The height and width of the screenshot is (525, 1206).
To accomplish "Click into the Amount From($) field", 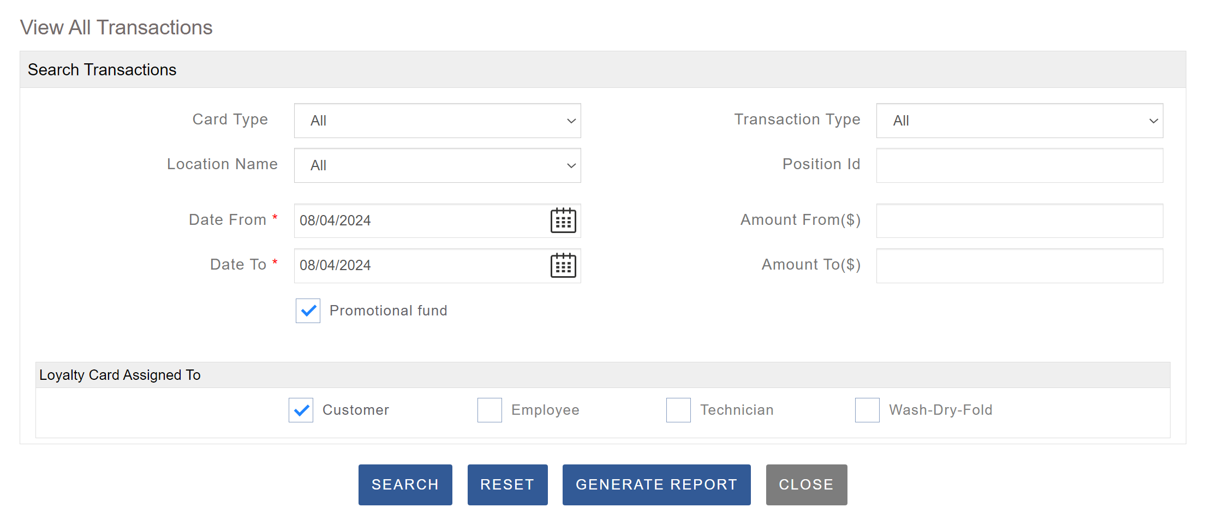I will pyautogui.click(x=1019, y=220).
